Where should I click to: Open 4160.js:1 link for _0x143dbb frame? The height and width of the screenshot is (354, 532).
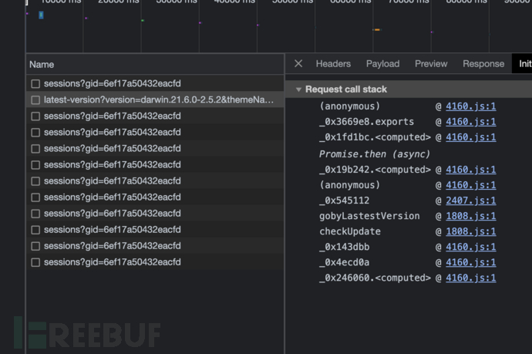[x=470, y=247]
